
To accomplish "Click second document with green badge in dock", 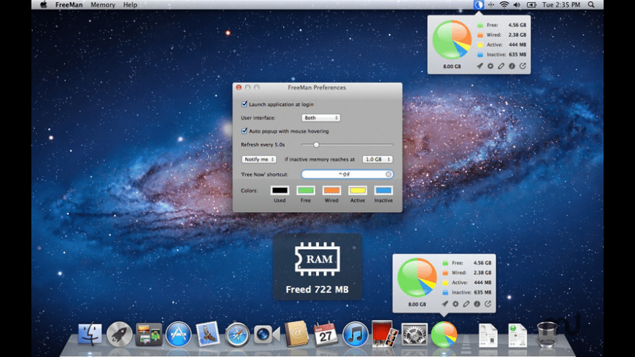I will 517,335.
